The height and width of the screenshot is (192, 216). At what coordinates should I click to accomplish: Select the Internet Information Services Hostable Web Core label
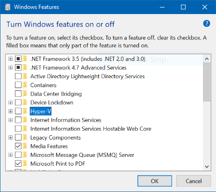point(91,129)
